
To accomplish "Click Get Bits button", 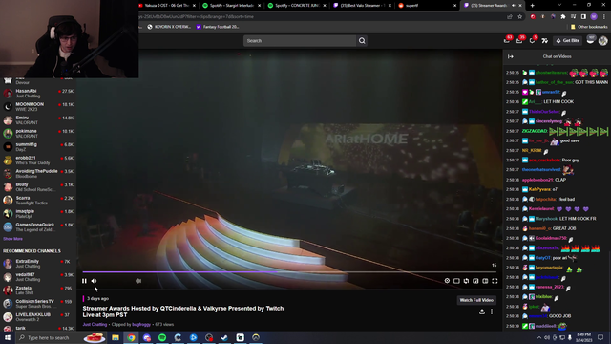I will coord(568,40).
